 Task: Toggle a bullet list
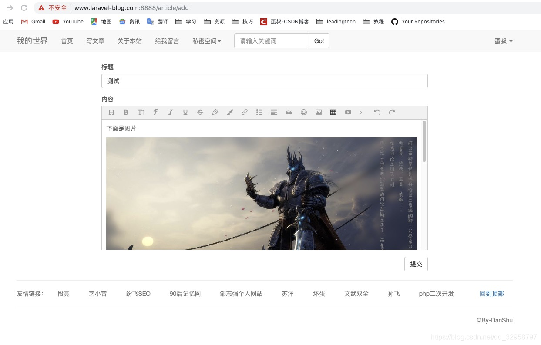tap(259, 112)
